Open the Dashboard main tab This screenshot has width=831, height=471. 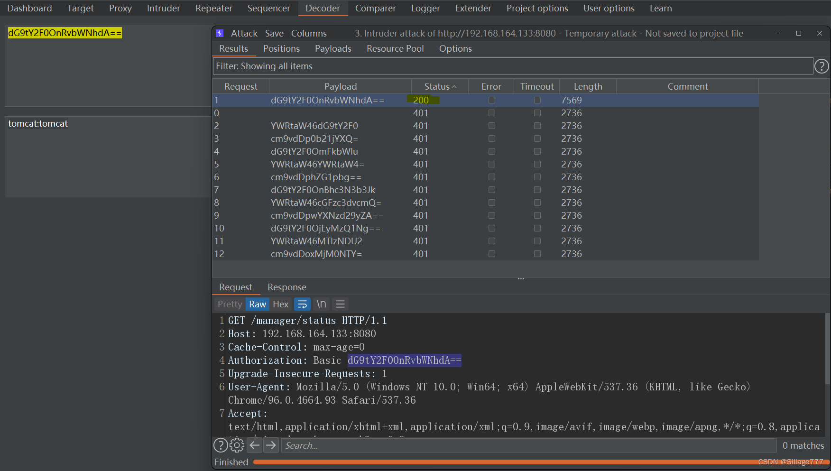(x=29, y=8)
